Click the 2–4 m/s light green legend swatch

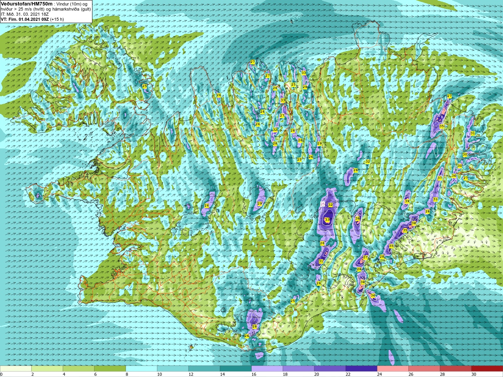click(47, 369)
